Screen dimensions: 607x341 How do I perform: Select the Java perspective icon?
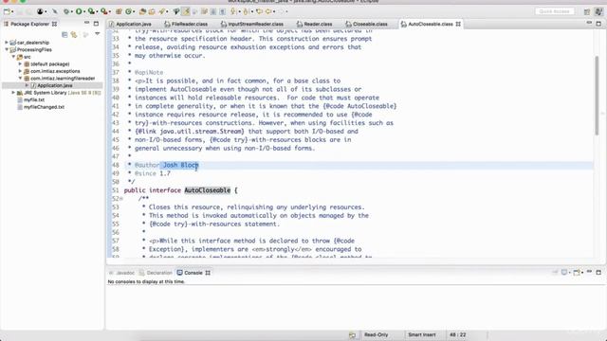(x=598, y=12)
